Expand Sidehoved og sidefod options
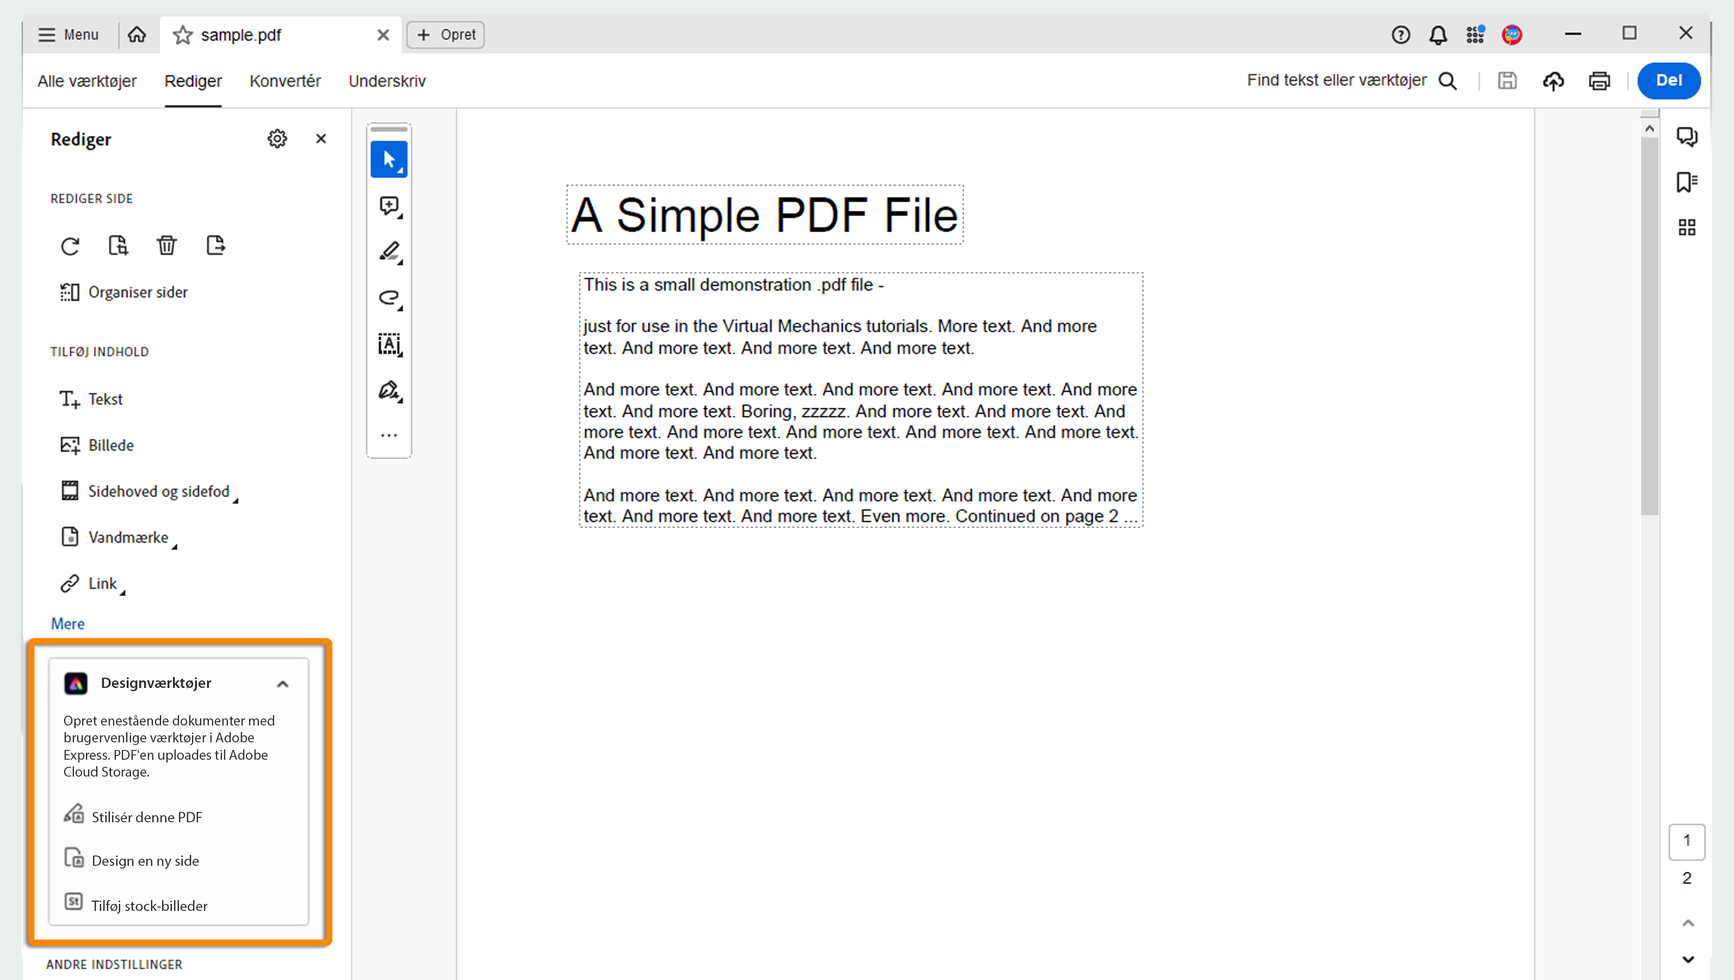Viewport: 1734px width, 980px height. click(158, 491)
